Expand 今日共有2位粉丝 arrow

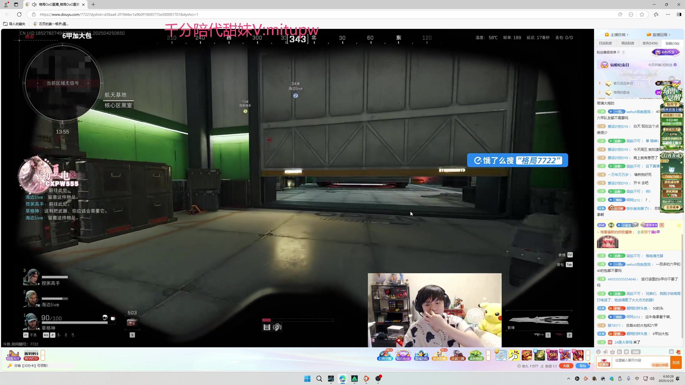[x=675, y=65]
